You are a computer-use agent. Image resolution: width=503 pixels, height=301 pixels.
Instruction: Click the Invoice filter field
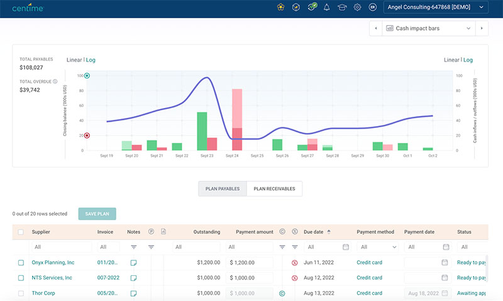[108, 247]
